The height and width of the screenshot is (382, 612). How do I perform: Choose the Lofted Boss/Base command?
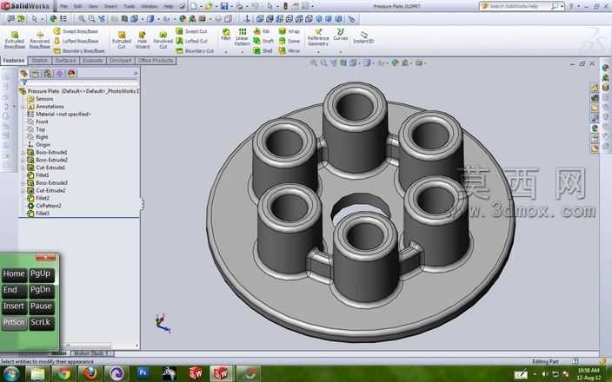pos(76,41)
